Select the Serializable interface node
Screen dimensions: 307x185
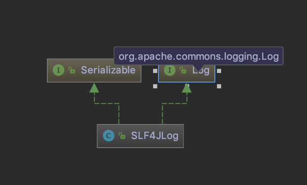coord(94,70)
